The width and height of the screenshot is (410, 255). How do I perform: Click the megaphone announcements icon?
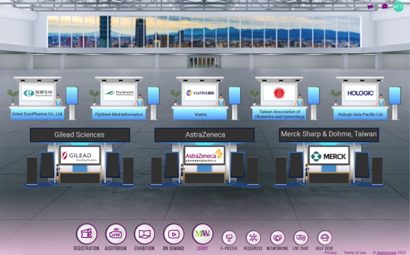point(371,7)
